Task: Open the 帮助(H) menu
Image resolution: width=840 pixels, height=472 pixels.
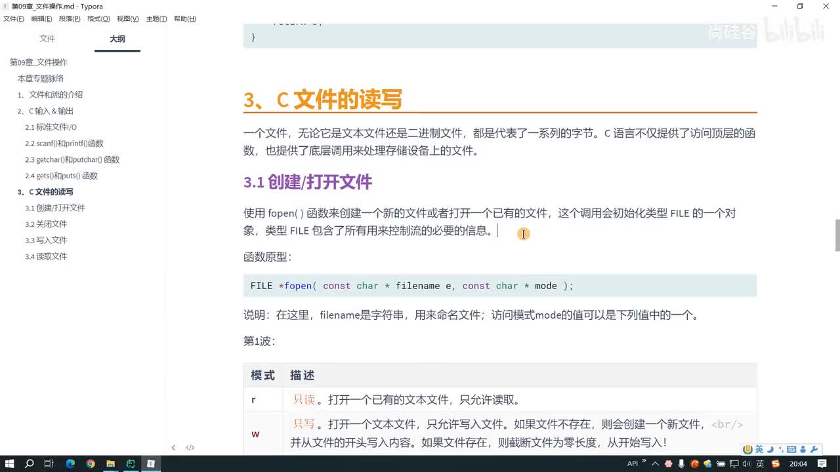Action: coord(185,19)
